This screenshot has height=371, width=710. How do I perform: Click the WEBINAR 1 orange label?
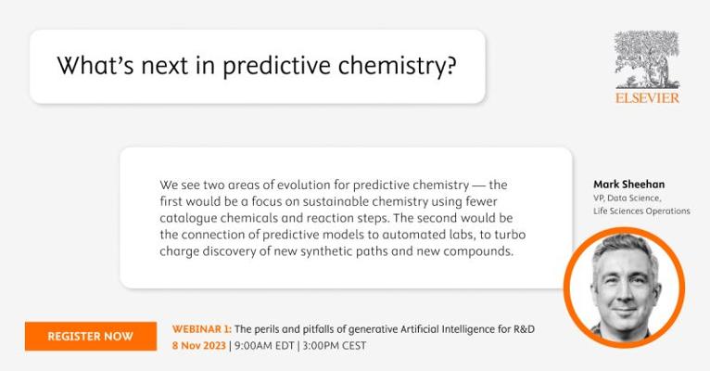point(201,329)
